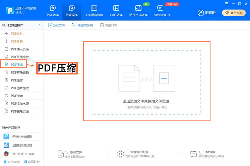This screenshot has width=250, height=166.
Task: Click the 迅捷PDF编辑器 product icon
Action: click(6, 137)
